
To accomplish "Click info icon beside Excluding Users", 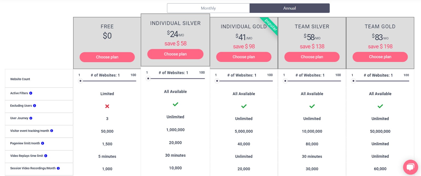I will [34, 106].
